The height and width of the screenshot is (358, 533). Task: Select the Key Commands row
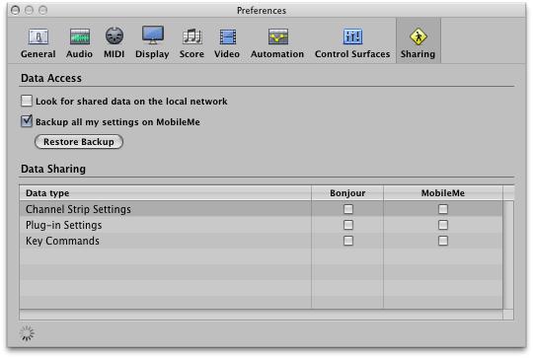pos(261,241)
